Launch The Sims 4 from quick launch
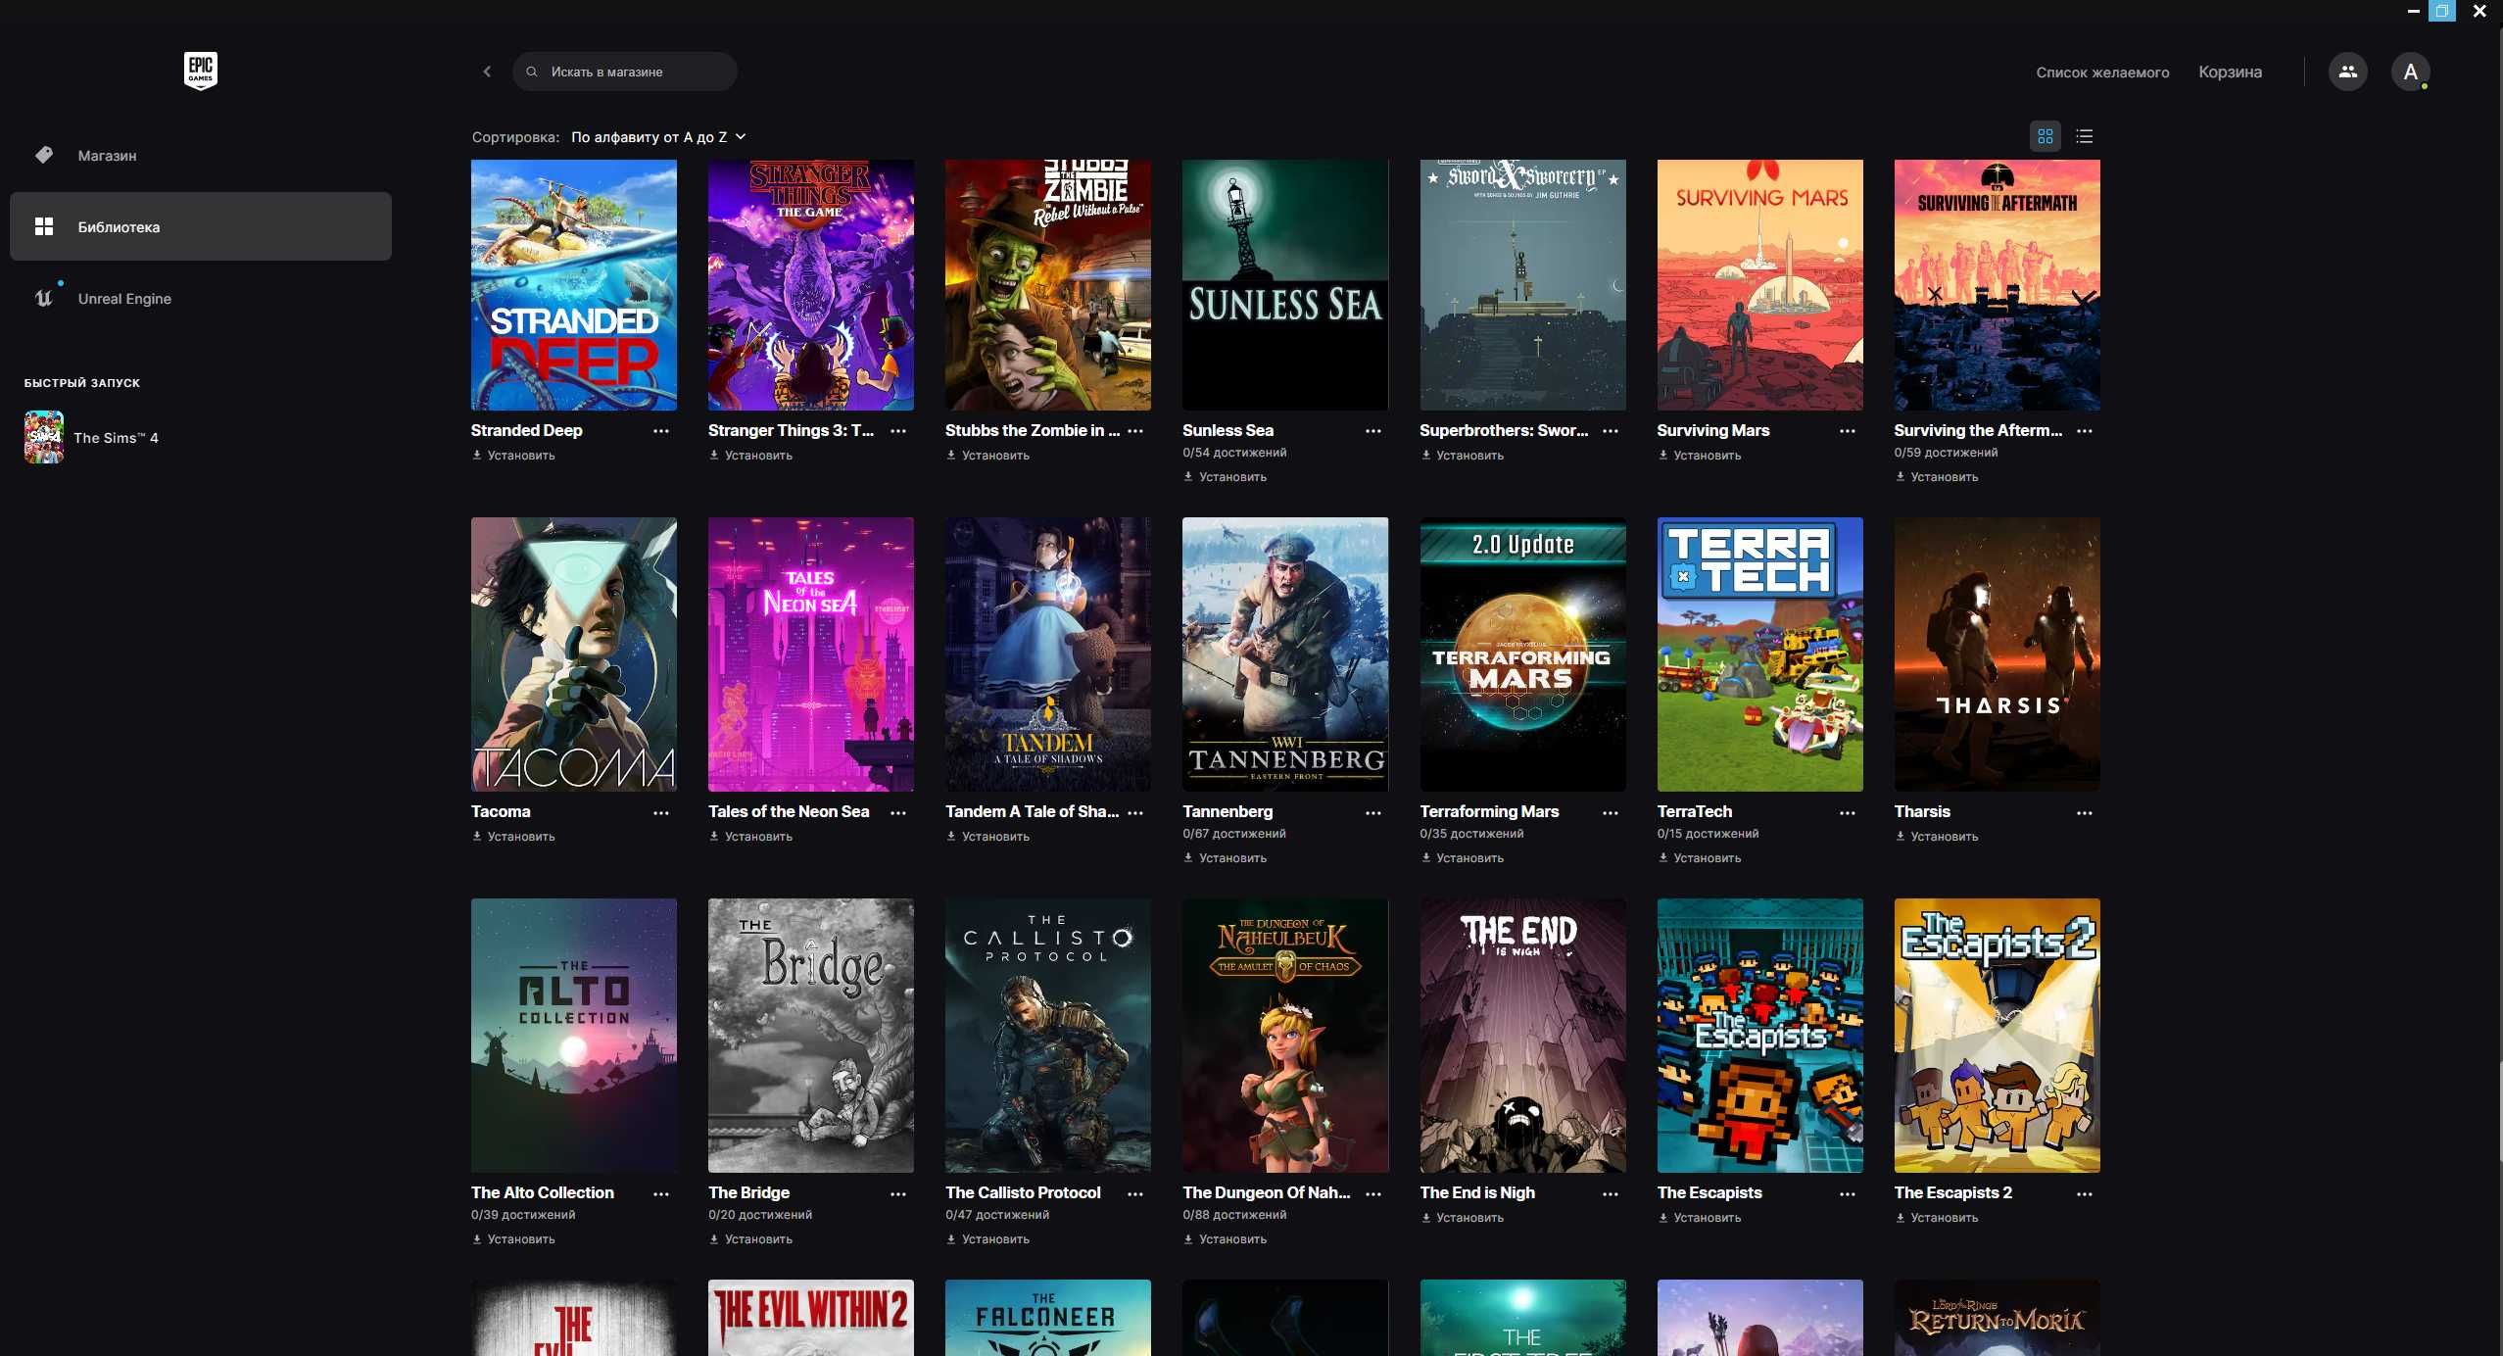The width and height of the screenshot is (2503, 1356). pos(92,438)
